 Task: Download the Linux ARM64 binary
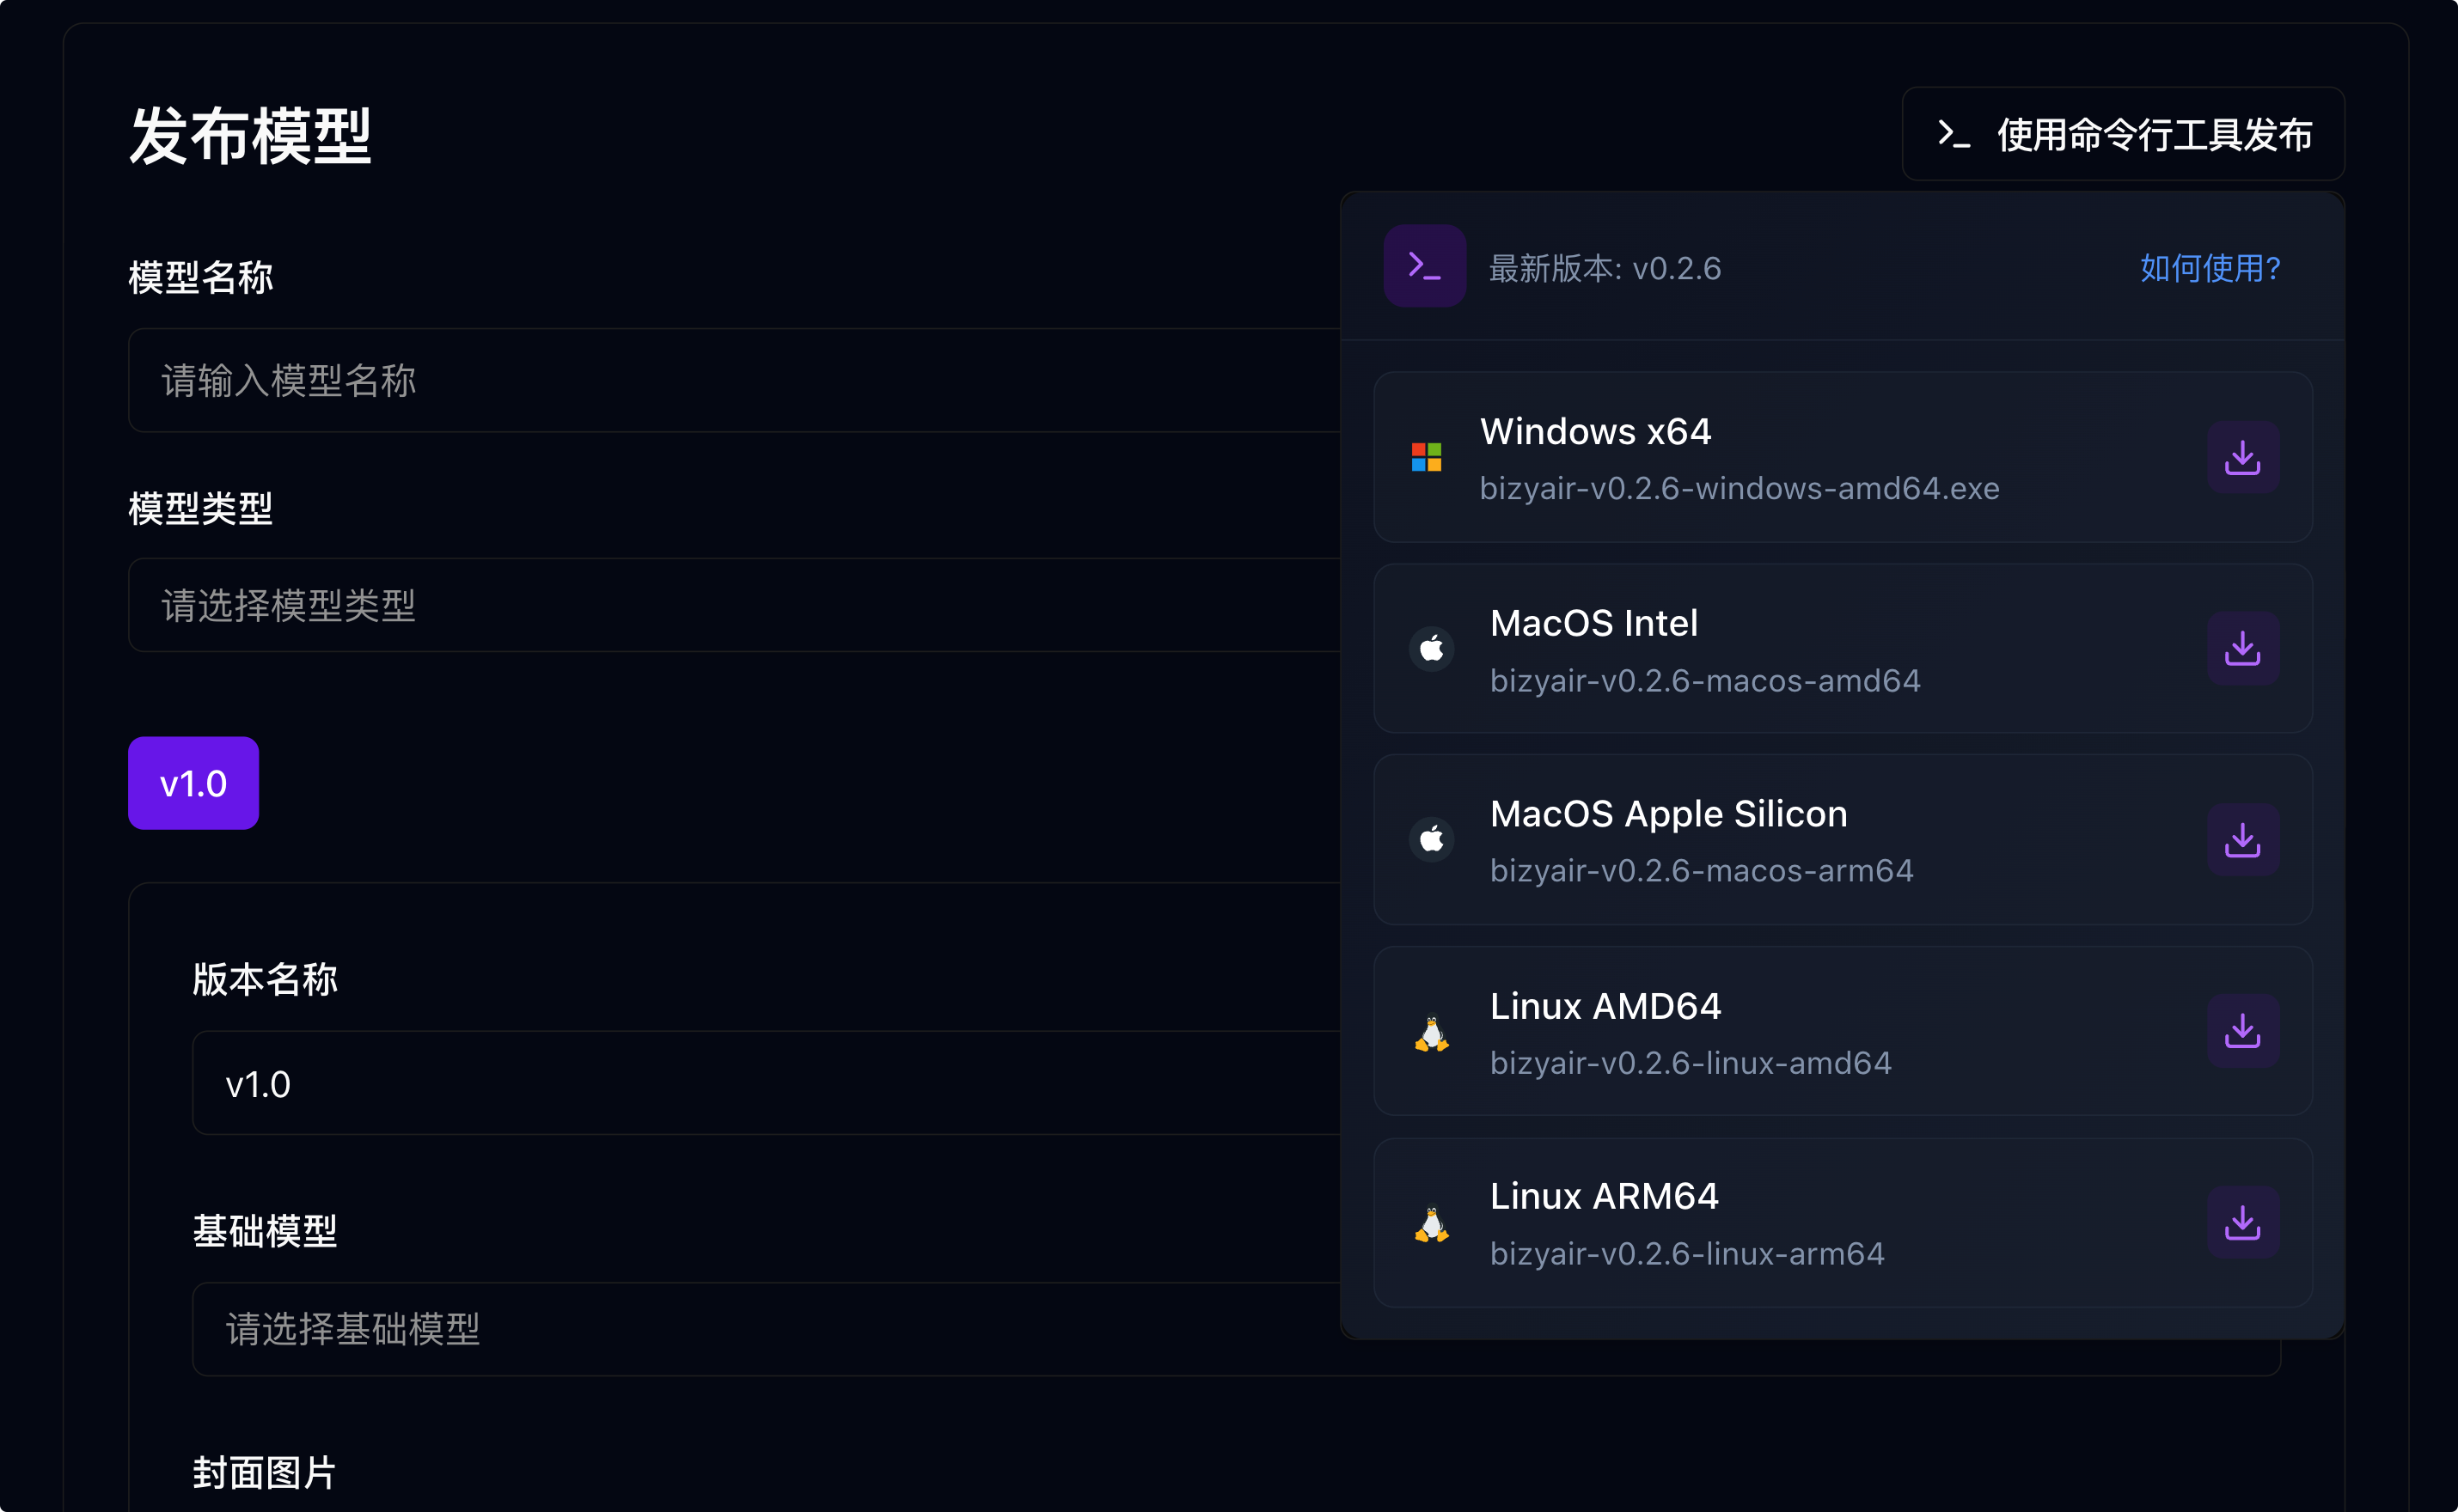pyautogui.click(x=2243, y=1222)
